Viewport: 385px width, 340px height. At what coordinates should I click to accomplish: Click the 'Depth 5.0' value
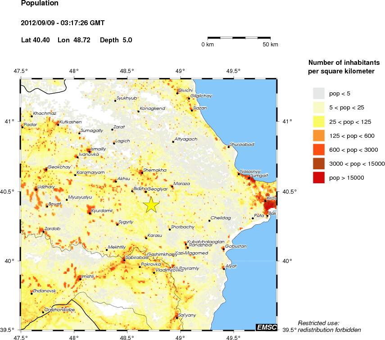(116, 40)
